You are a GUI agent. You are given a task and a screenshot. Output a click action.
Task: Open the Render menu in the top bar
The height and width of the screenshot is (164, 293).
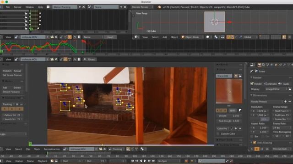[17, 7]
